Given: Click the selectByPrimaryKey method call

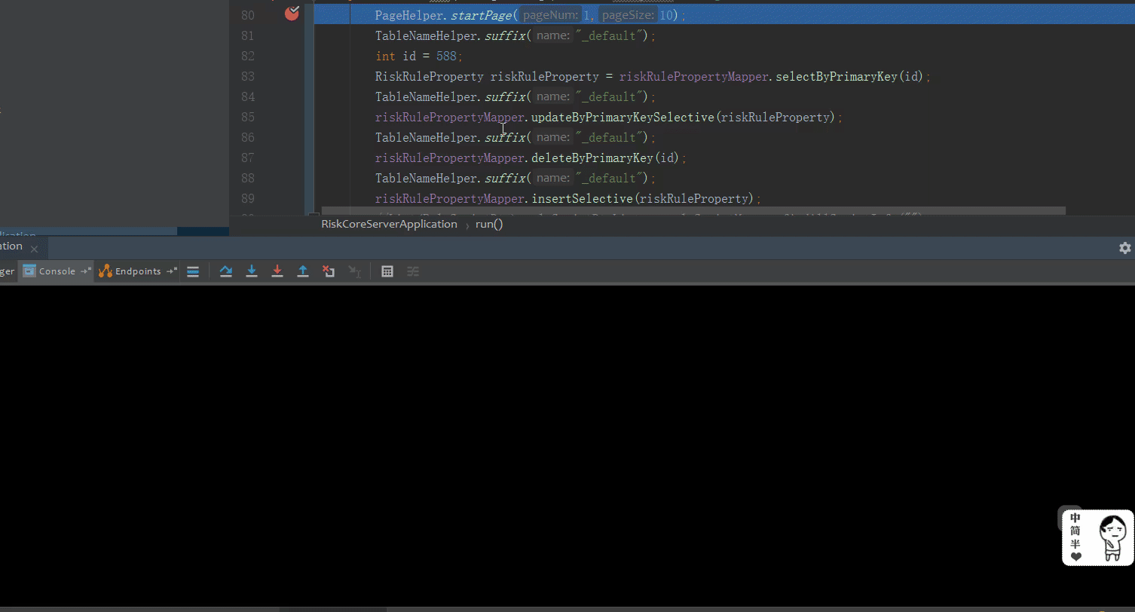Looking at the screenshot, I should click(837, 76).
